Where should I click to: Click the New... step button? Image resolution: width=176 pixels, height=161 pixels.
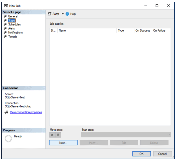[63, 143]
